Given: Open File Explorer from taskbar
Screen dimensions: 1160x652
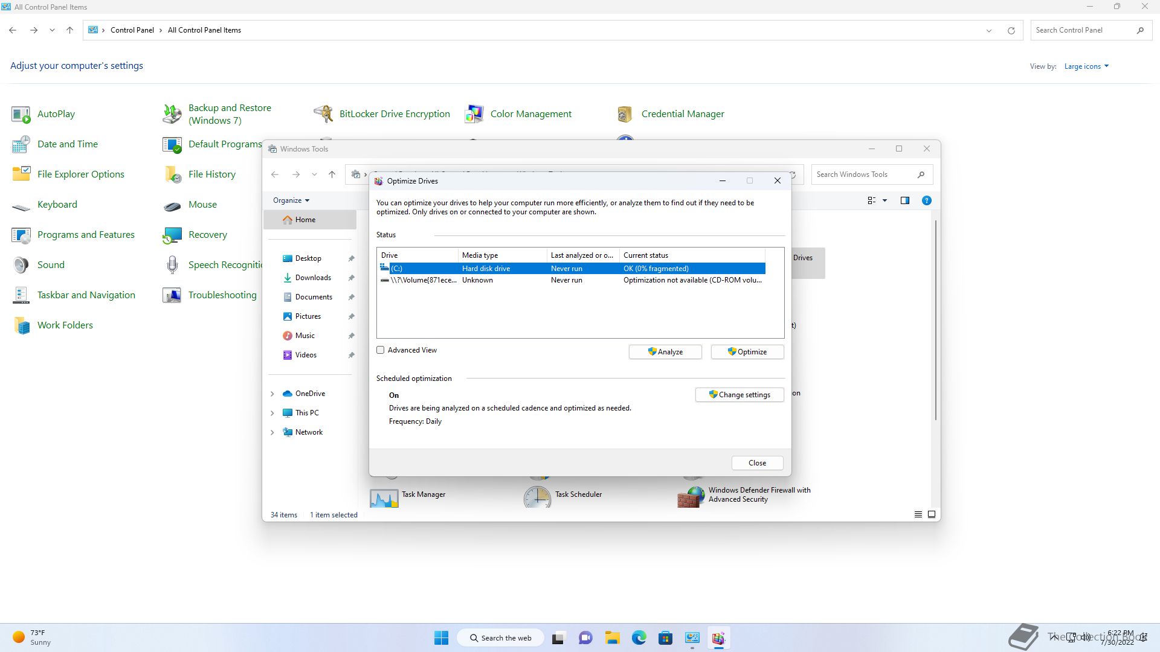Looking at the screenshot, I should pos(612,638).
